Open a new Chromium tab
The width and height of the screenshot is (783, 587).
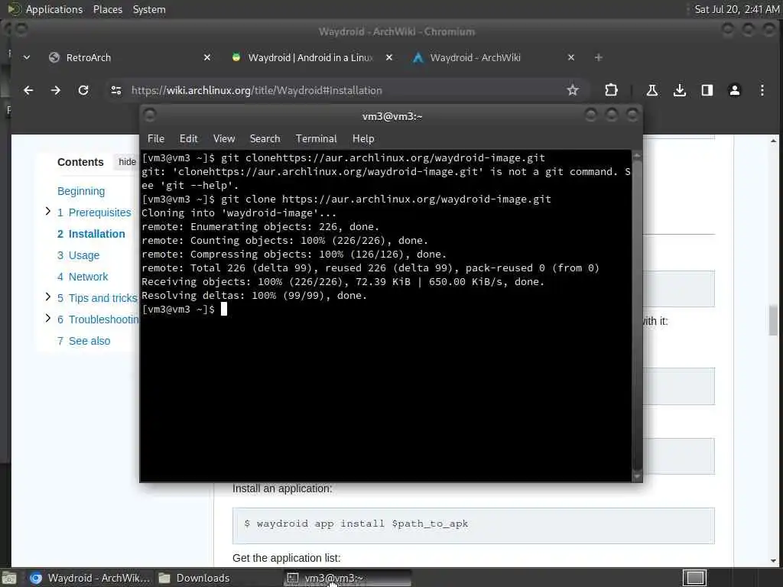[598, 58]
